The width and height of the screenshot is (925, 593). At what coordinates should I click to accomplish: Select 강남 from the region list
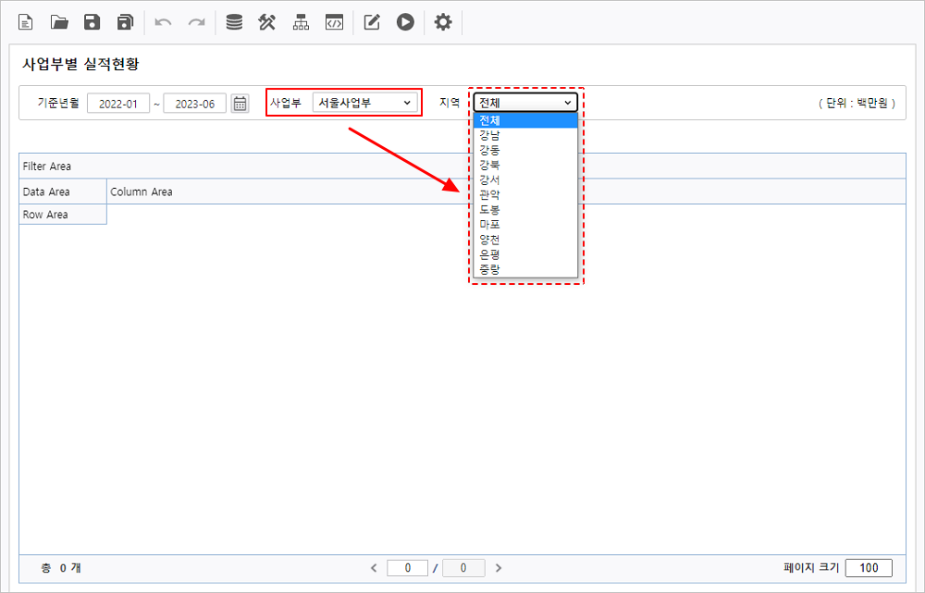pyautogui.click(x=490, y=135)
